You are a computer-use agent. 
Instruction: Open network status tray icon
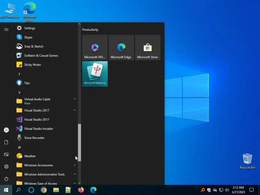pyautogui.click(x=221, y=190)
